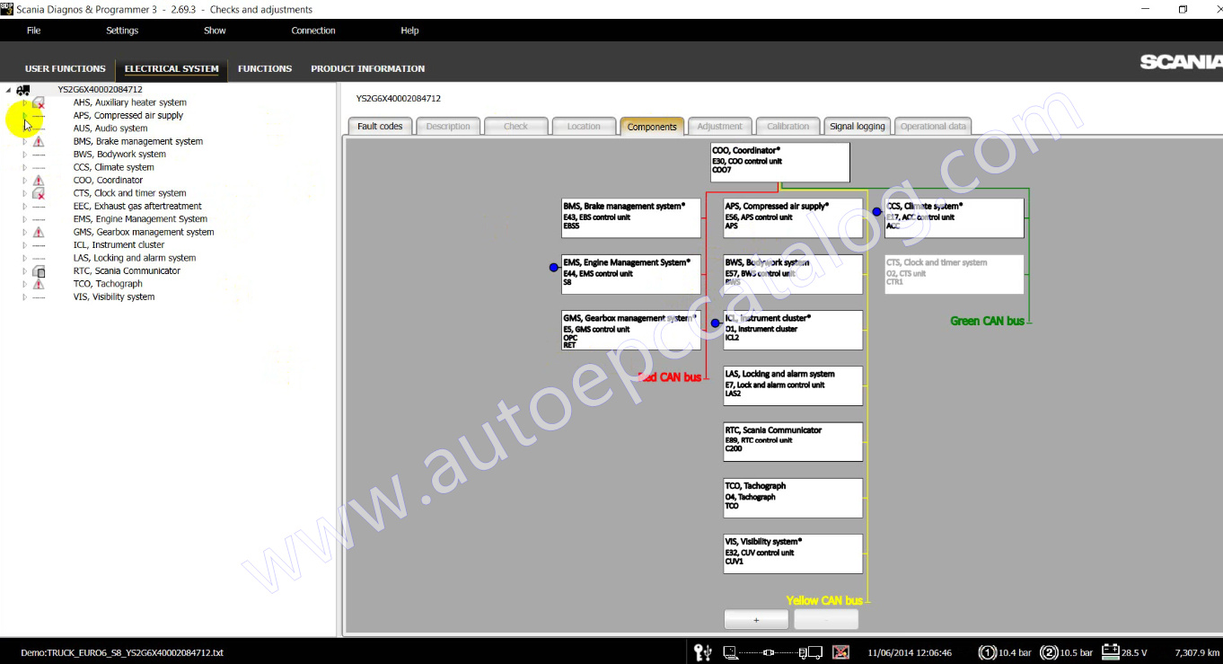Expand the COO Coordinator tree node

pos(25,181)
